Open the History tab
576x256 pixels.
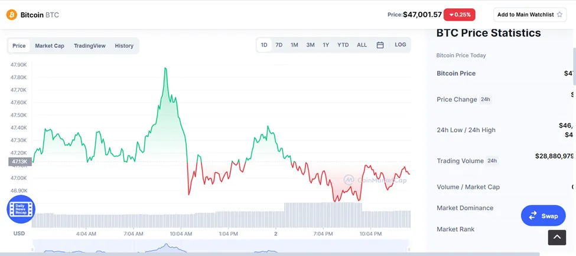[x=124, y=46]
